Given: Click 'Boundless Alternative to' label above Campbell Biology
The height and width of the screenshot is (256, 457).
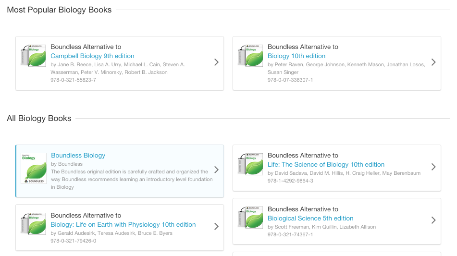Looking at the screenshot, I should 86,47.
